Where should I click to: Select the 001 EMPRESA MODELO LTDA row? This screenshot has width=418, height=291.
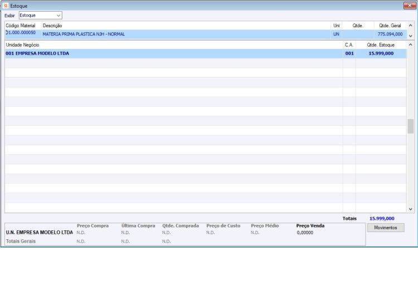coord(206,53)
